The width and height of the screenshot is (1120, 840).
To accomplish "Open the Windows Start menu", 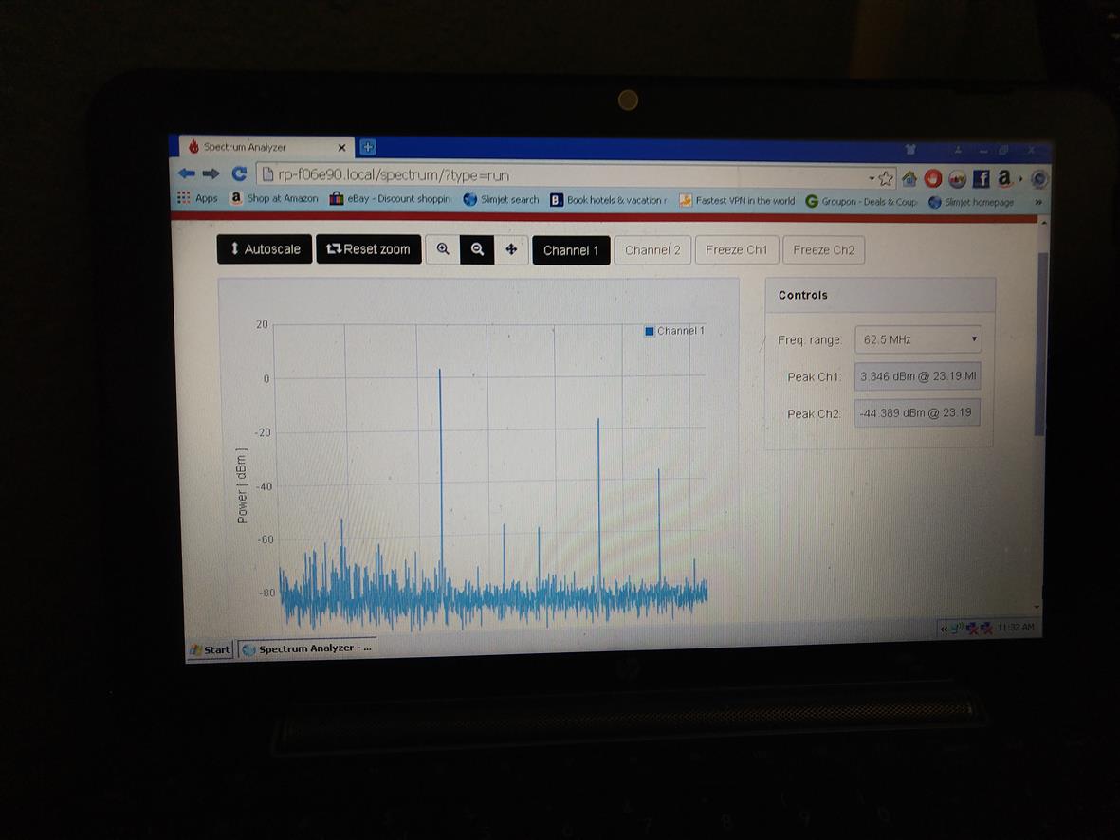I will pos(210,649).
